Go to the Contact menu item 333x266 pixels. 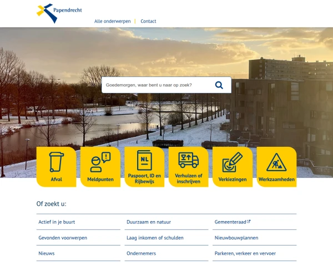[x=148, y=21]
